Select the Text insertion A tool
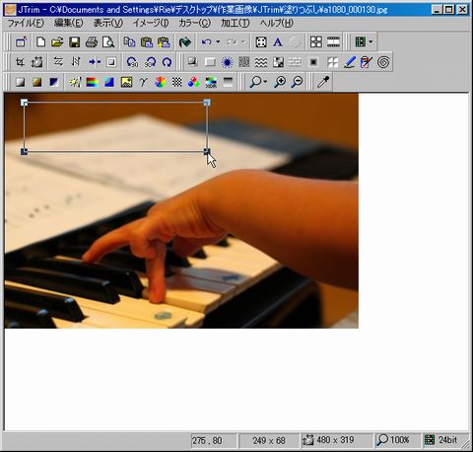 pyautogui.click(x=278, y=42)
